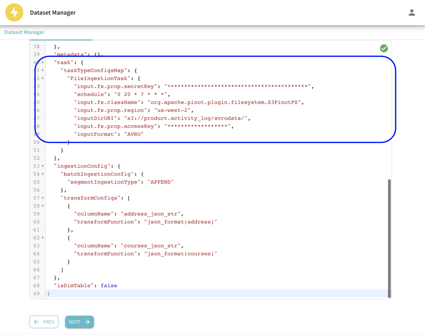Image resolution: width=425 pixels, height=335 pixels.
Task: Click the green validation checkmark
Action: [x=384, y=48]
